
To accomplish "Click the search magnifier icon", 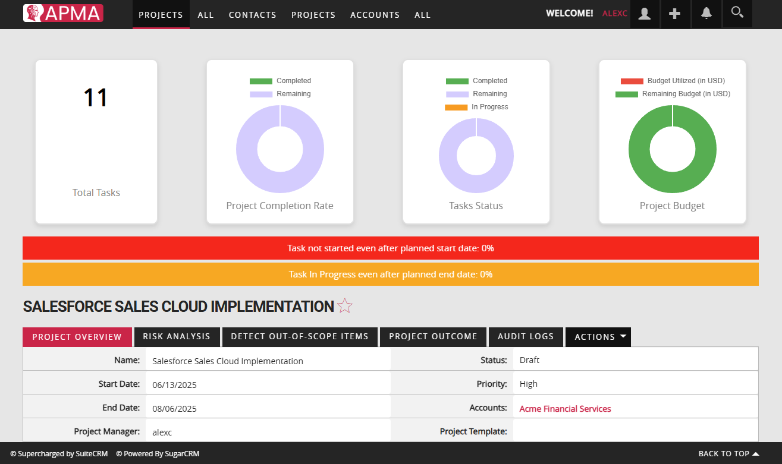I will pos(737,13).
